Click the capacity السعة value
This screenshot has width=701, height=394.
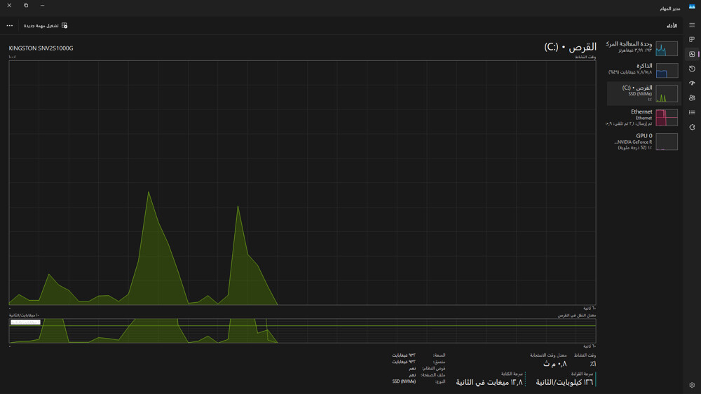coord(404,355)
